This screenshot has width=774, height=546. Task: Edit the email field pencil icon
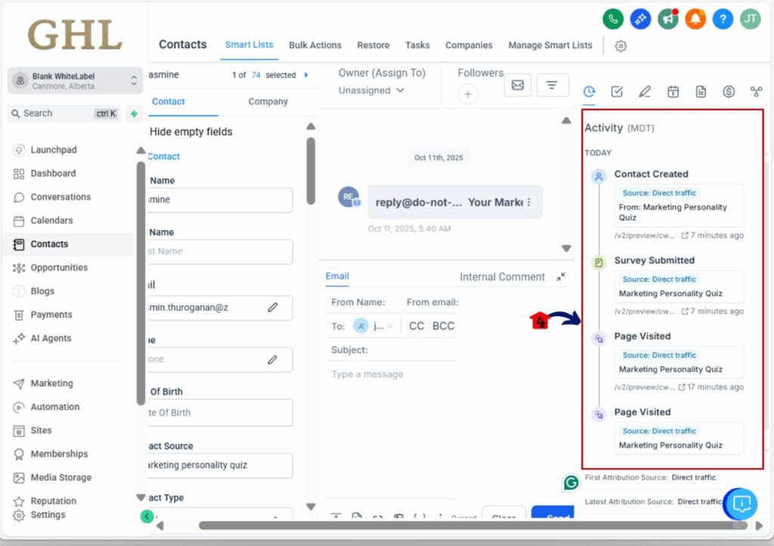[x=273, y=307]
